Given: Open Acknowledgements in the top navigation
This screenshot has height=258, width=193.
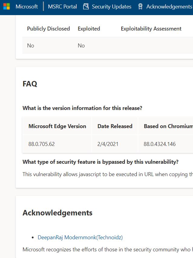Looking at the screenshot, I should 169,7.
